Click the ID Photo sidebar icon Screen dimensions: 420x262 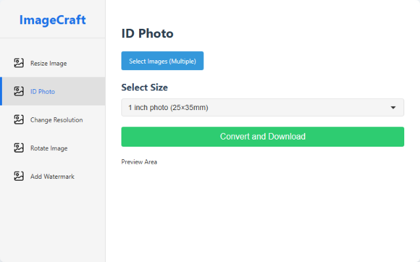[19, 91]
